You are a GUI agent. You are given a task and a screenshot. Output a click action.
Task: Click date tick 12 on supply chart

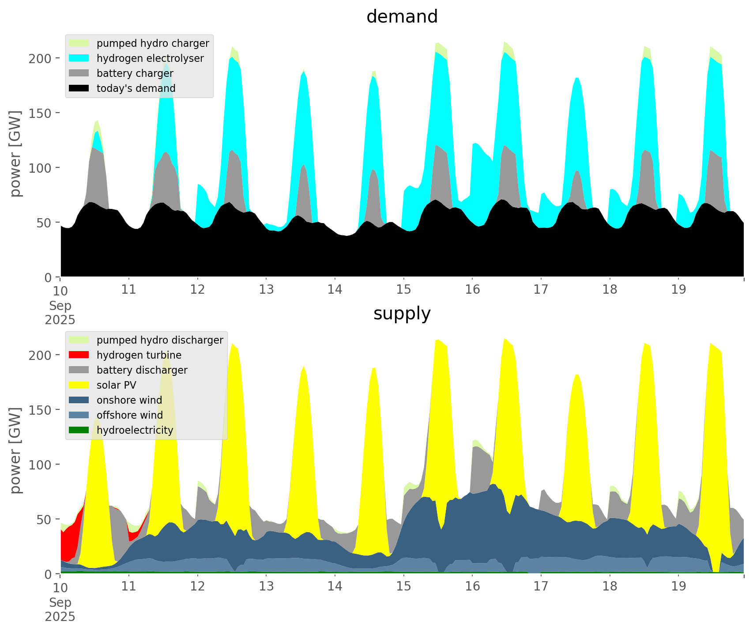pos(197,587)
